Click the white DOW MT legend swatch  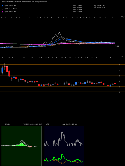(x=2, y=9)
